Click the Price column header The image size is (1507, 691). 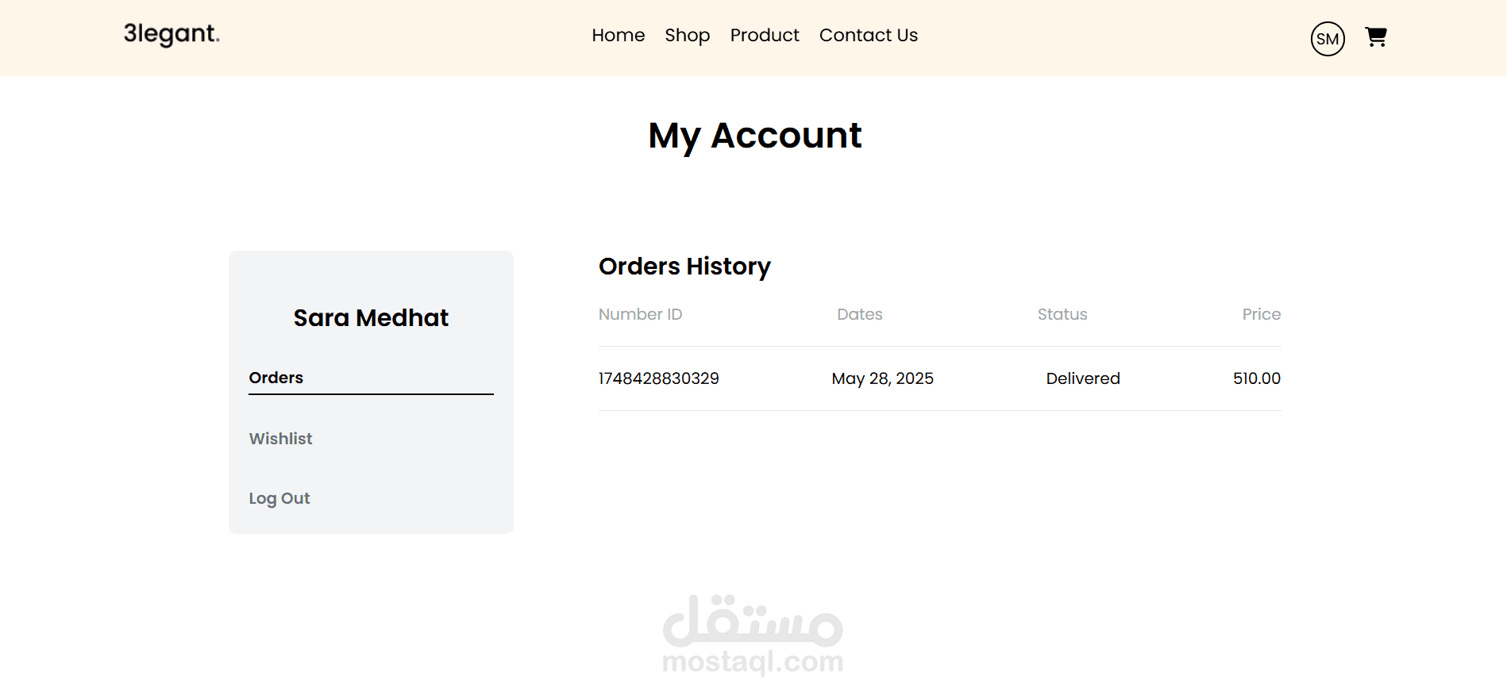point(1261,314)
